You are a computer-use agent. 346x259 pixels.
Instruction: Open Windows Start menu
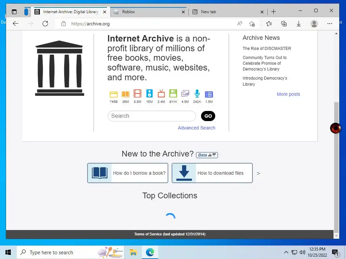click(8, 252)
